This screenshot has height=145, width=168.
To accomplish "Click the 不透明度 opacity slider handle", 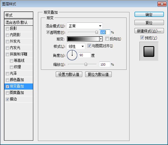I will (x=97, y=32).
